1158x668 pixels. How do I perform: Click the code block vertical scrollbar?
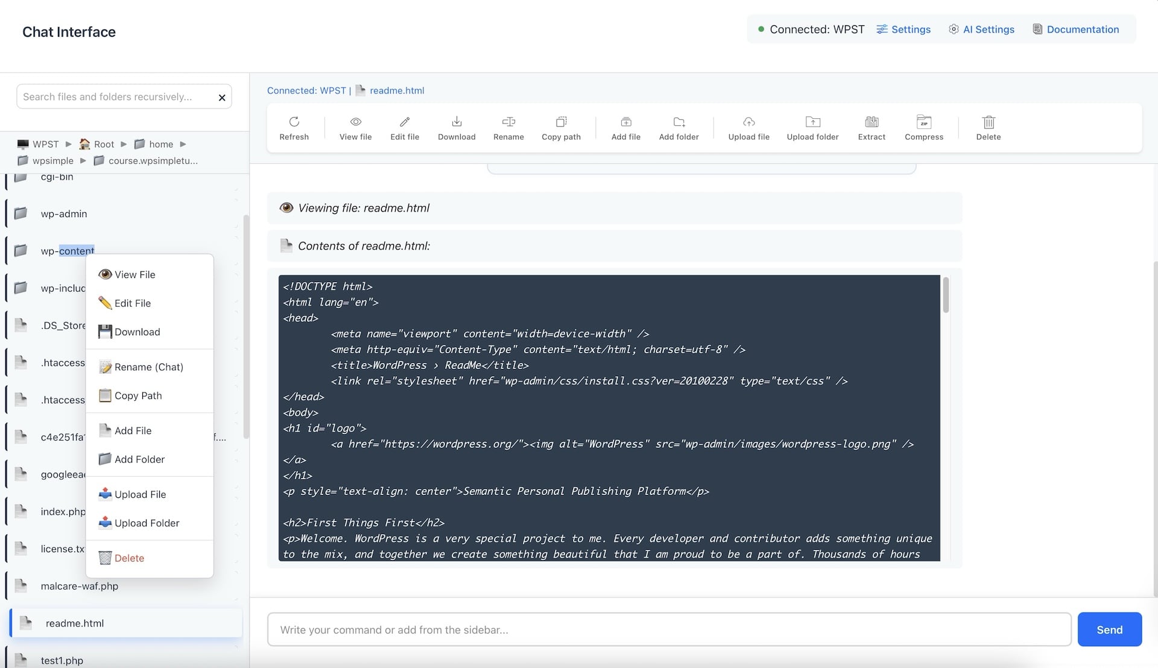946,295
